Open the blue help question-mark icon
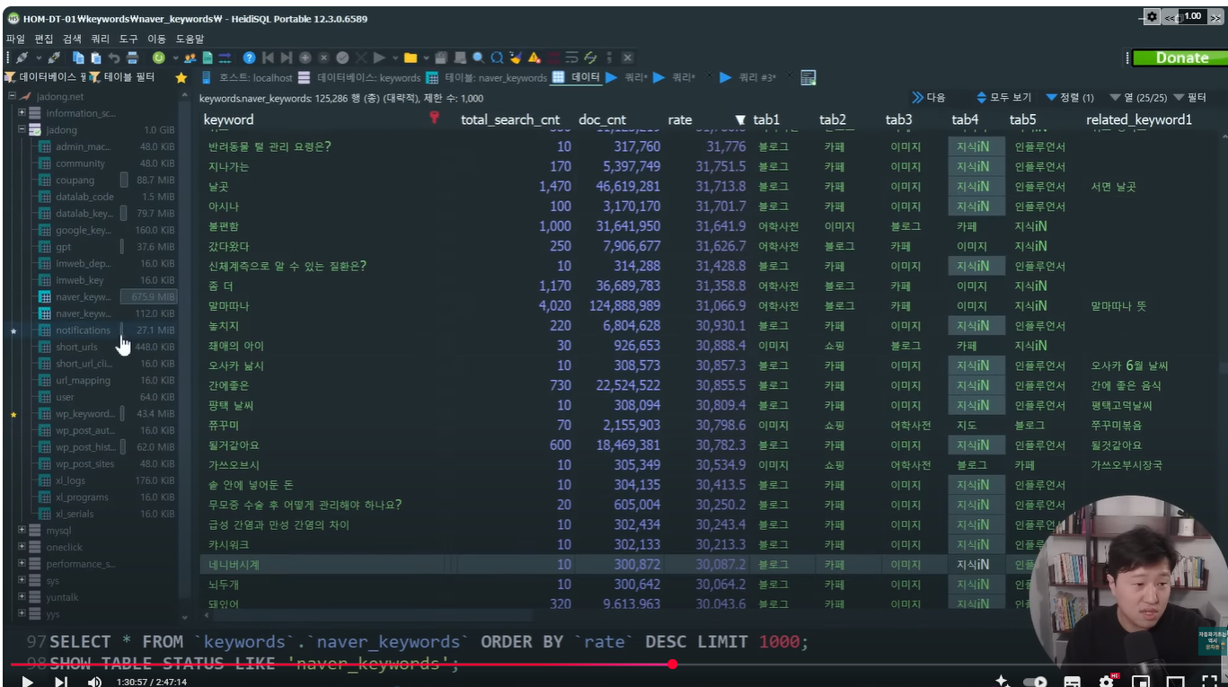Viewport: 1228px width, 687px height. tap(249, 57)
